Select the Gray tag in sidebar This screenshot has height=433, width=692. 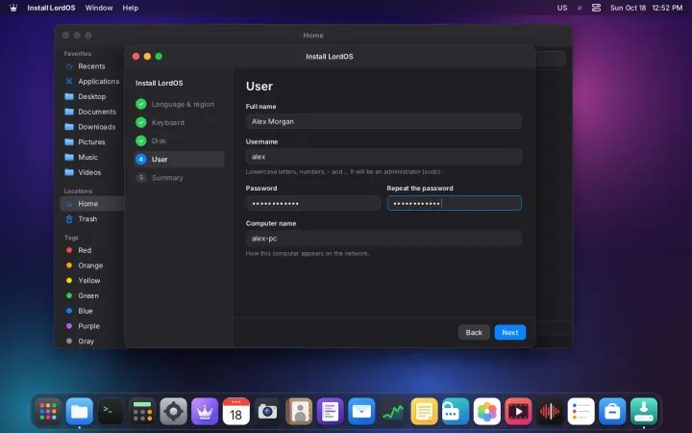(92, 341)
